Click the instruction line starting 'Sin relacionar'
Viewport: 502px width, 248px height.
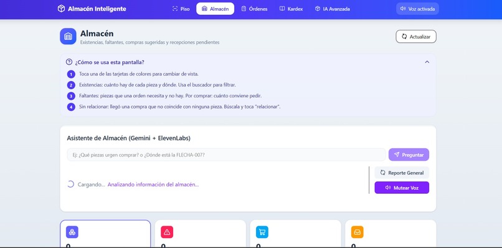point(180,107)
